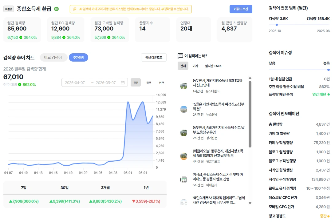Click the copy icon in the yellow Beta notice

[75, 9]
